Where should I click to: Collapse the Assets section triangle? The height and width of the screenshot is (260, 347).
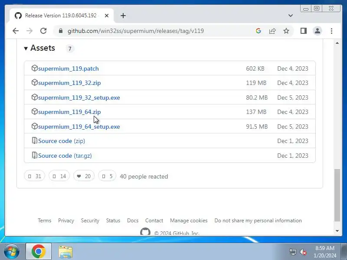pyautogui.click(x=26, y=49)
